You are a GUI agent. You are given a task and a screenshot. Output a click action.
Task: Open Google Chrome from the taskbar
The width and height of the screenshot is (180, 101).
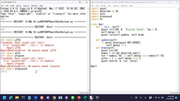54,98
